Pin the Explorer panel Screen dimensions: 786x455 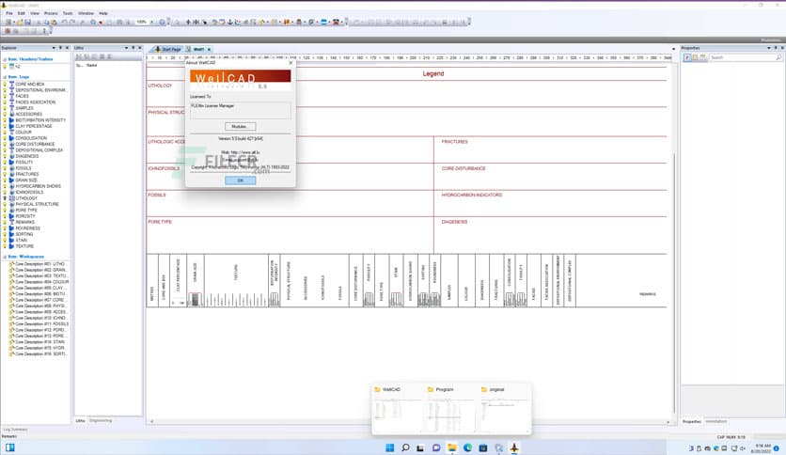point(61,48)
